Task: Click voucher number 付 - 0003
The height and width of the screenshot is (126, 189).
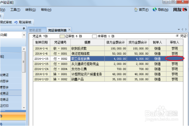Action: (x=60, y=64)
